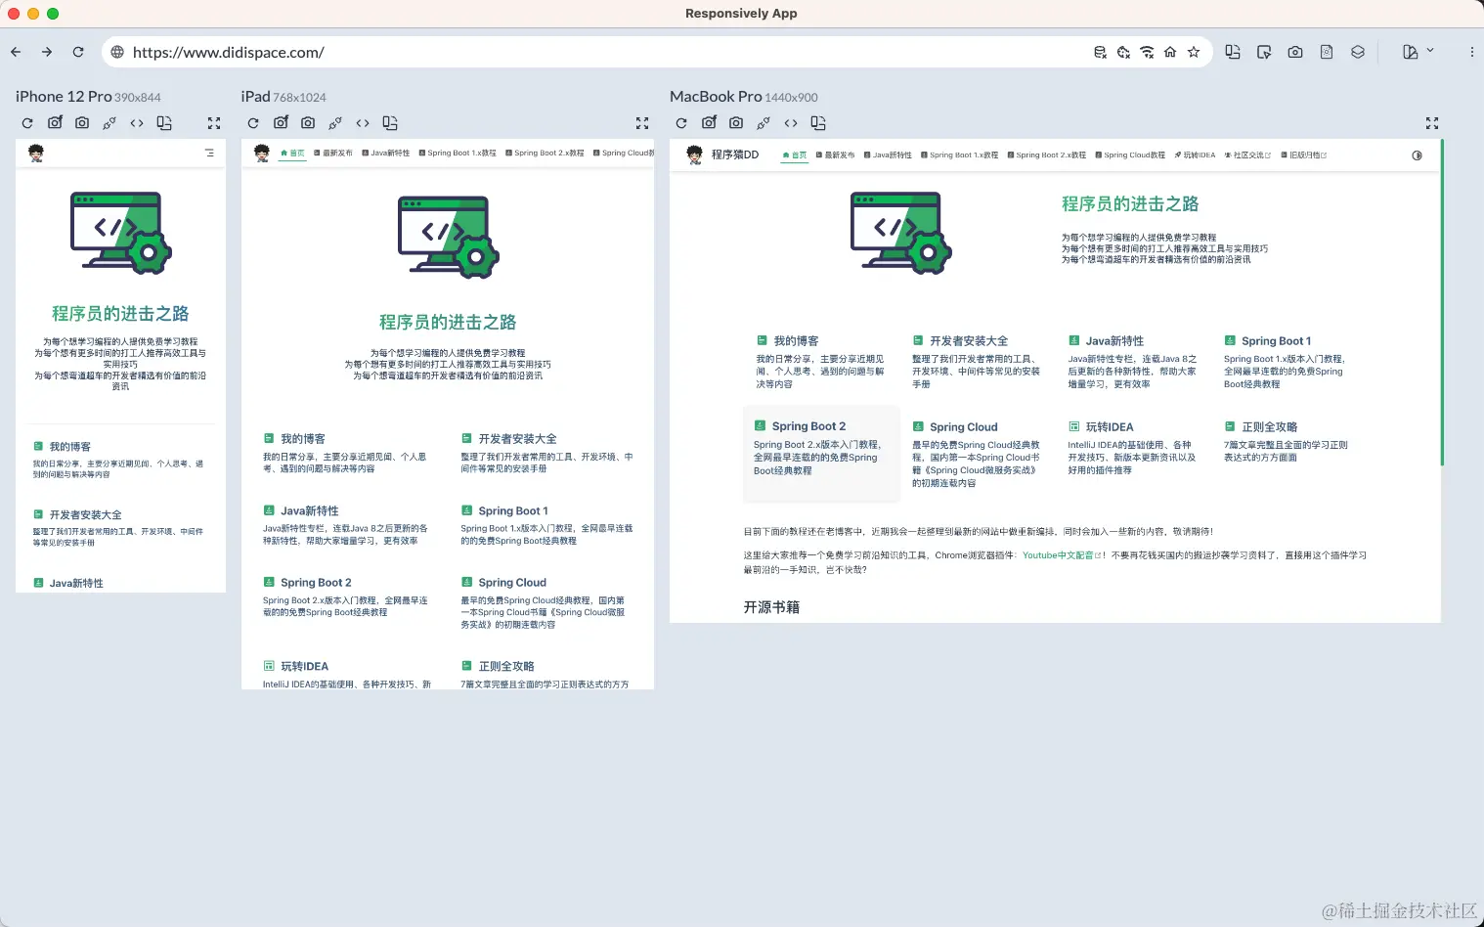Open Youtube中文配音 link in MacBook preview
Screen dimensions: 1484x927
click(1062, 555)
